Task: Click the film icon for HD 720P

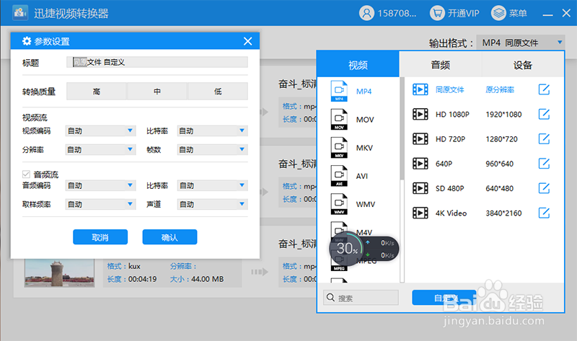Action: click(x=420, y=138)
